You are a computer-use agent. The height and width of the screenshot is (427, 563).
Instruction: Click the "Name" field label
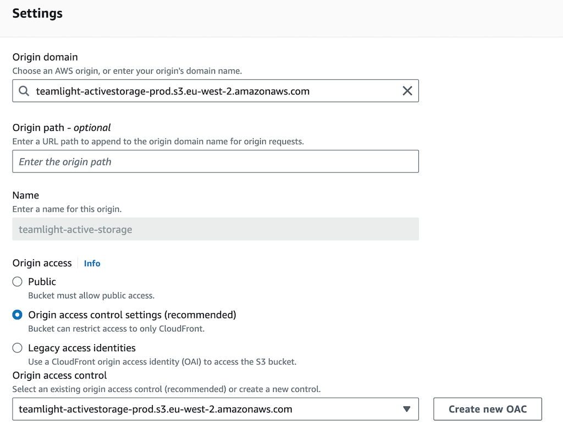26,195
